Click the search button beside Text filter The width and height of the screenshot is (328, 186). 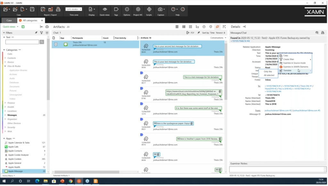pyautogui.click(x=42, y=42)
